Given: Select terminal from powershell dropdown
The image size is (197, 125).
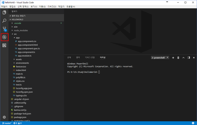Looking at the screenshot, I should click(160, 58).
